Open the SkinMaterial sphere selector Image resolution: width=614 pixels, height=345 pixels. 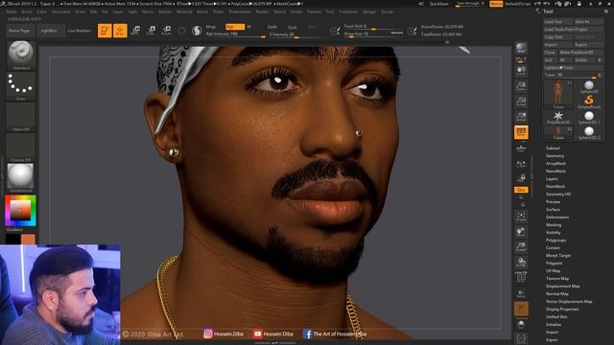[x=21, y=177]
